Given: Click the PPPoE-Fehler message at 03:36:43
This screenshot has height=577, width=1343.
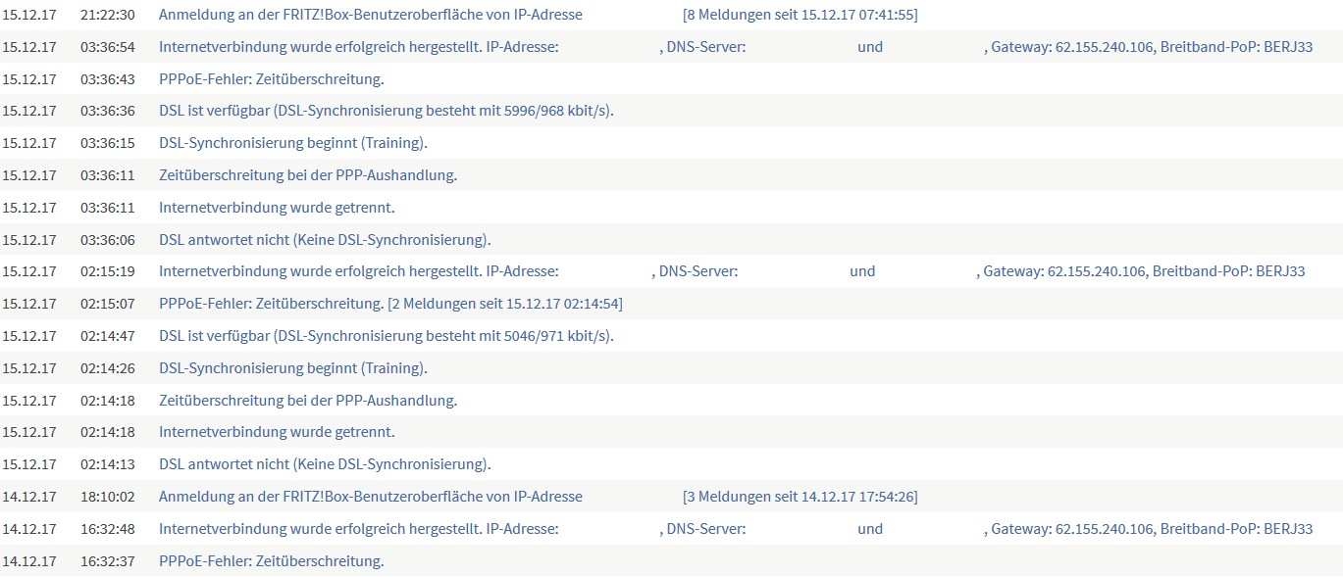Looking at the screenshot, I should (x=271, y=79).
